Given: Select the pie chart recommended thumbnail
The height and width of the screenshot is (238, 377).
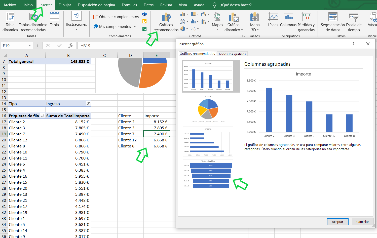Looking at the screenshot, I should 208,109.
